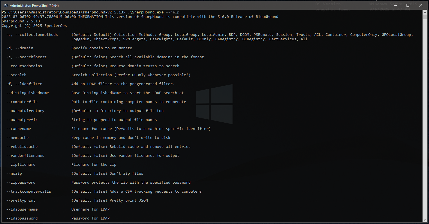
Task: Maximize the PowerShell window
Action: tap(408, 5)
